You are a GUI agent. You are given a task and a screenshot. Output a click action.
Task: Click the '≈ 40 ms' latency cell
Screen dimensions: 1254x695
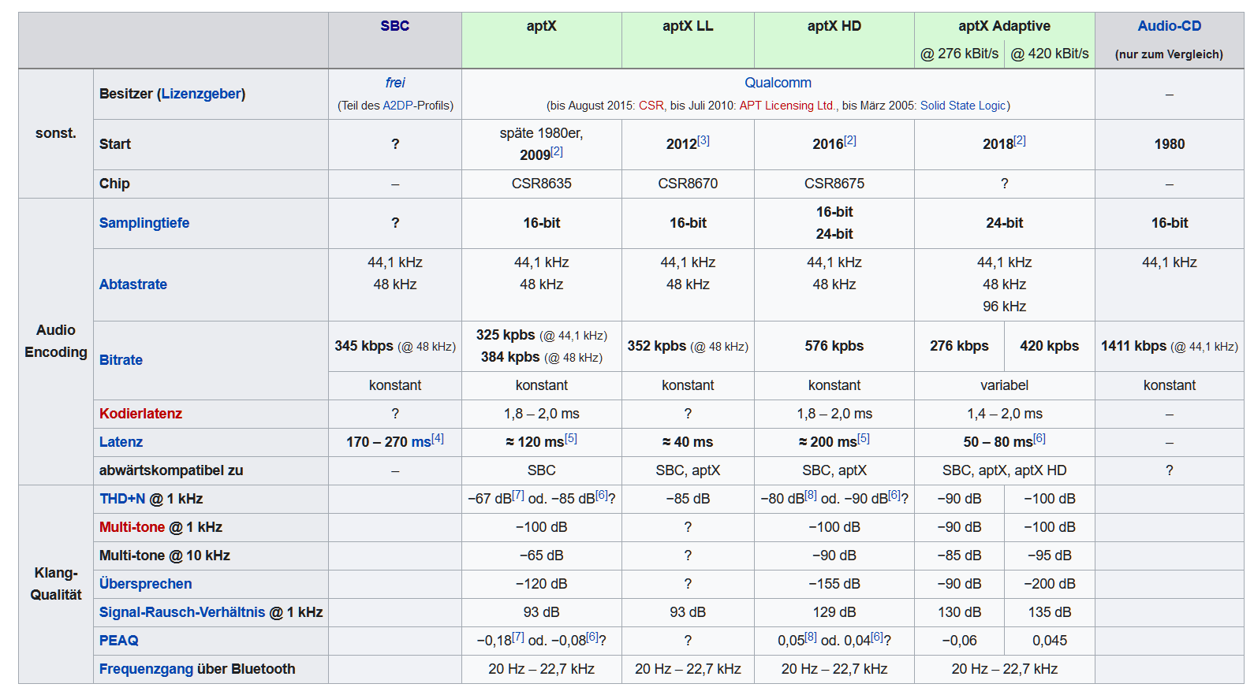(688, 442)
